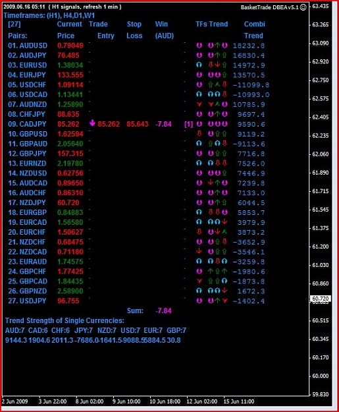Click the last red arrow in EURCAD row
Screen dimensions: 339x412
pyautogui.click(x=224, y=222)
